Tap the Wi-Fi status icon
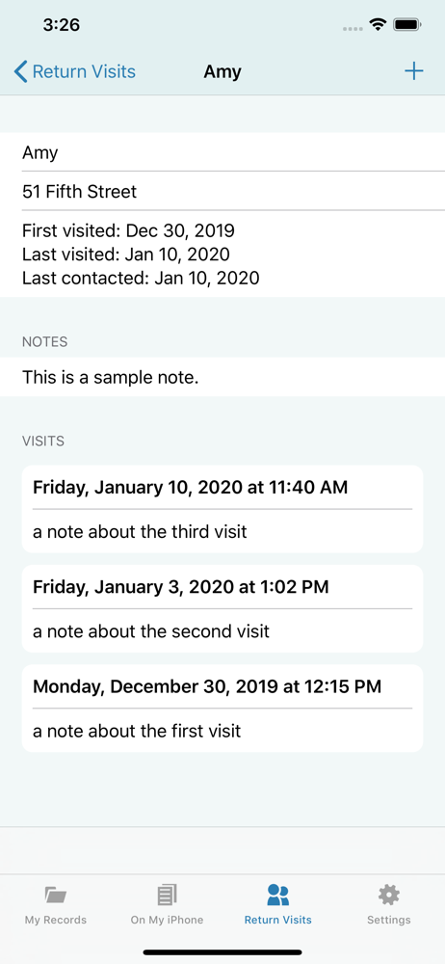Viewport: 445px width, 964px height. coord(377,25)
